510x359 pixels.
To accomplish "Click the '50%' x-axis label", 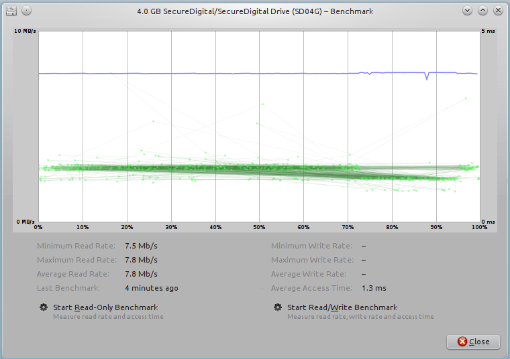I will [x=259, y=227].
